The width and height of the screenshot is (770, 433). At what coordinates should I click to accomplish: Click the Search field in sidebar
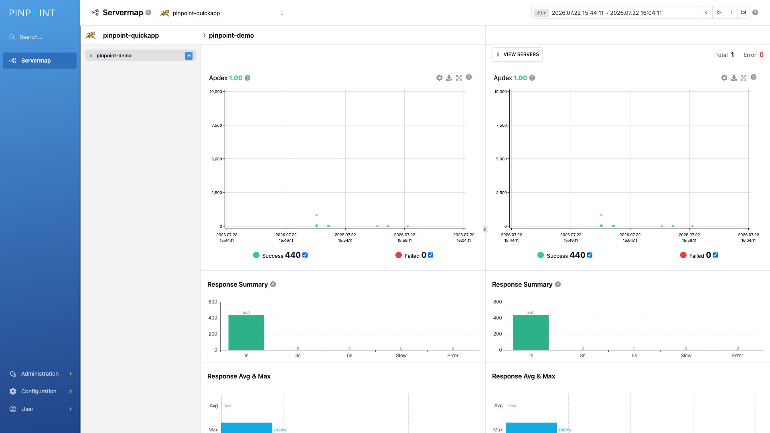[x=40, y=37]
